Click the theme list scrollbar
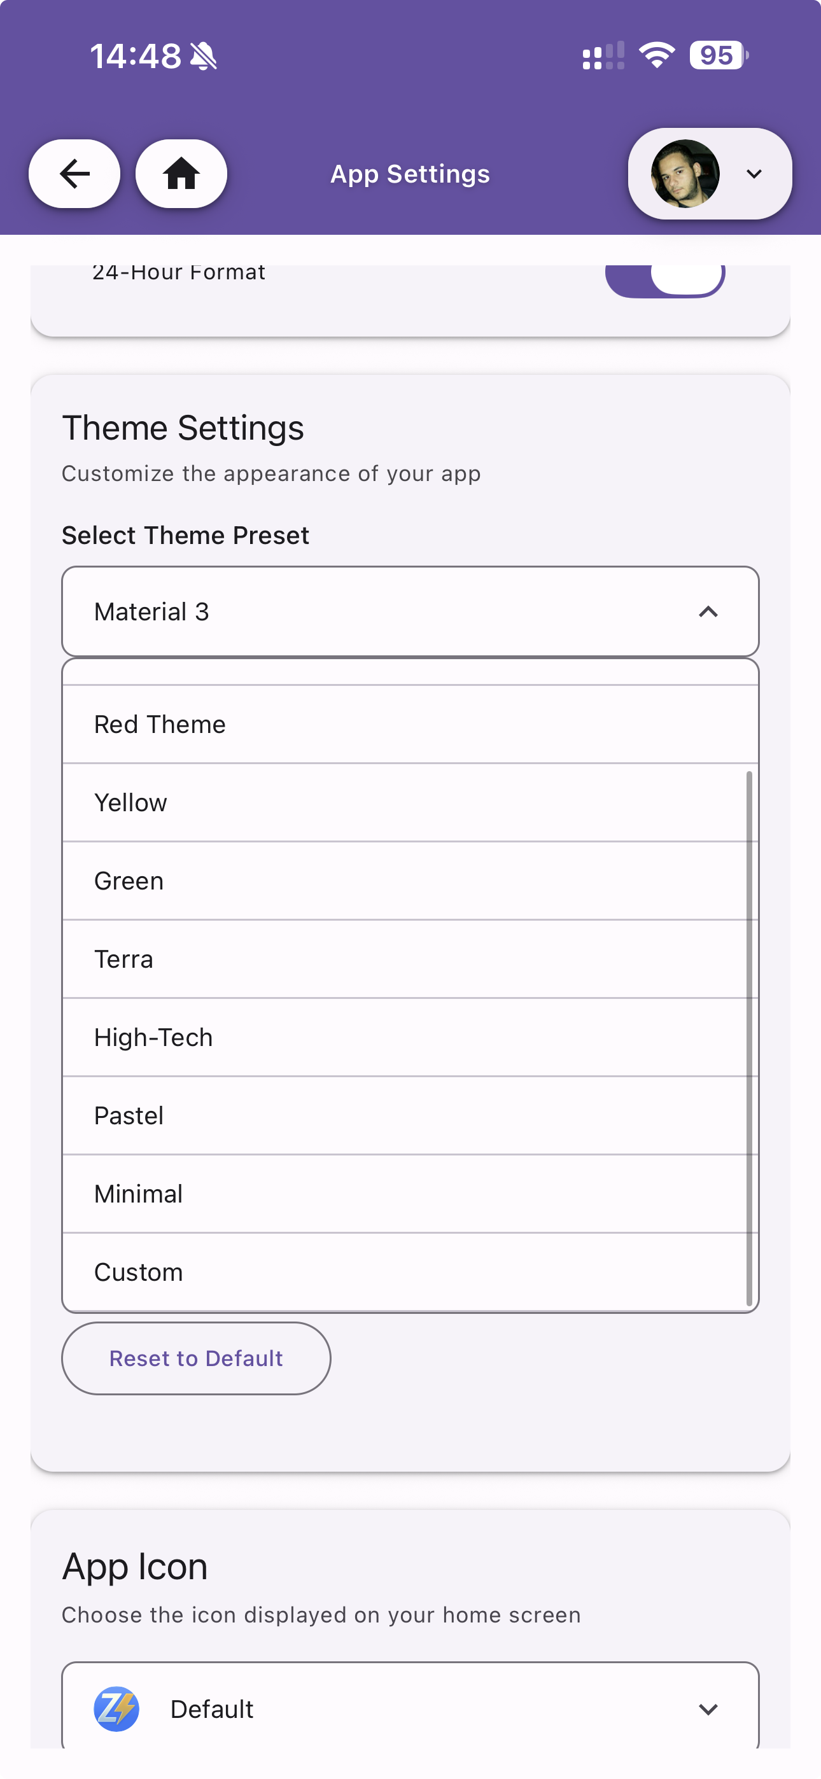The width and height of the screenshot is (821, 1779). tap(749, 1036)
